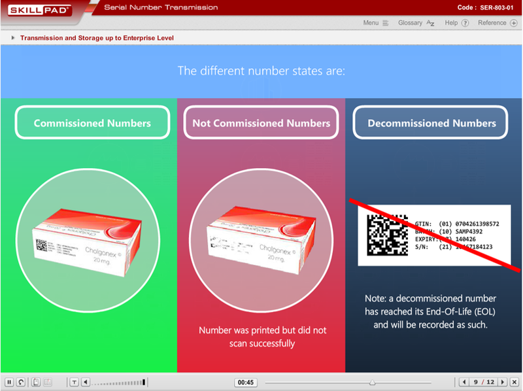523x391 pixels.
Task: Replay the current slide
Action: click(x=21, y=382)
